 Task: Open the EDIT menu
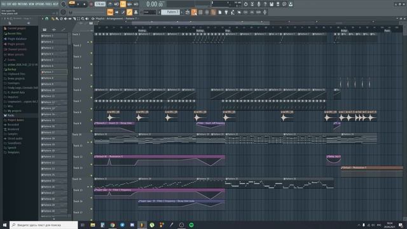click(10, 4)
